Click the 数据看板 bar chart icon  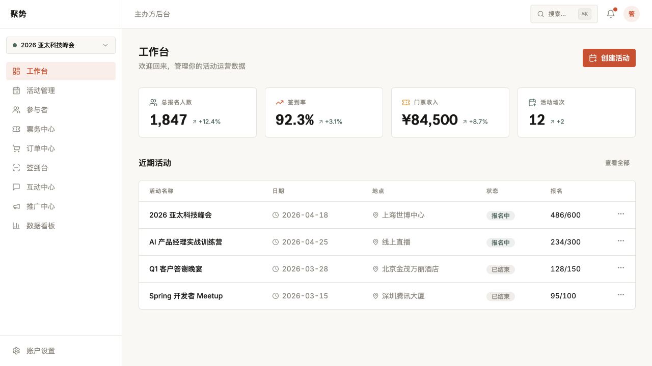pyautogui.click(x=16, y=226)
